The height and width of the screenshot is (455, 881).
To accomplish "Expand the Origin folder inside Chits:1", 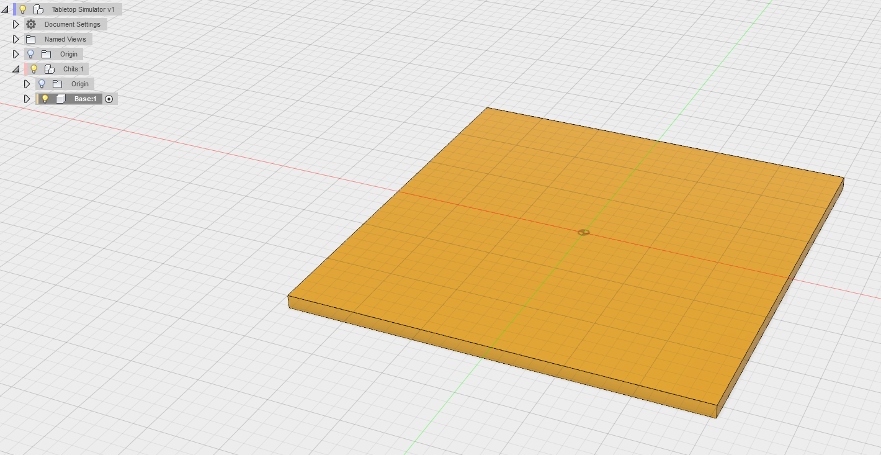I will [x=27, y=84].
